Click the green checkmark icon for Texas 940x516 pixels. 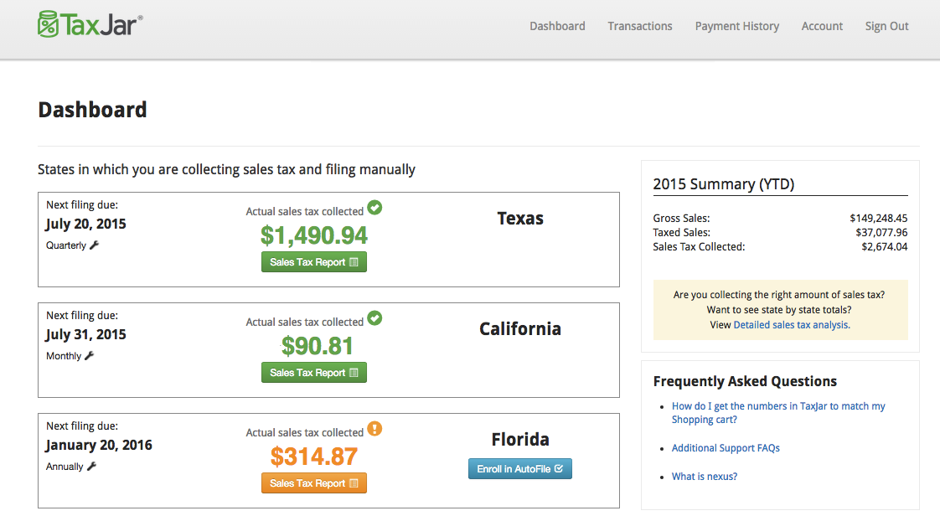(374, 208)
